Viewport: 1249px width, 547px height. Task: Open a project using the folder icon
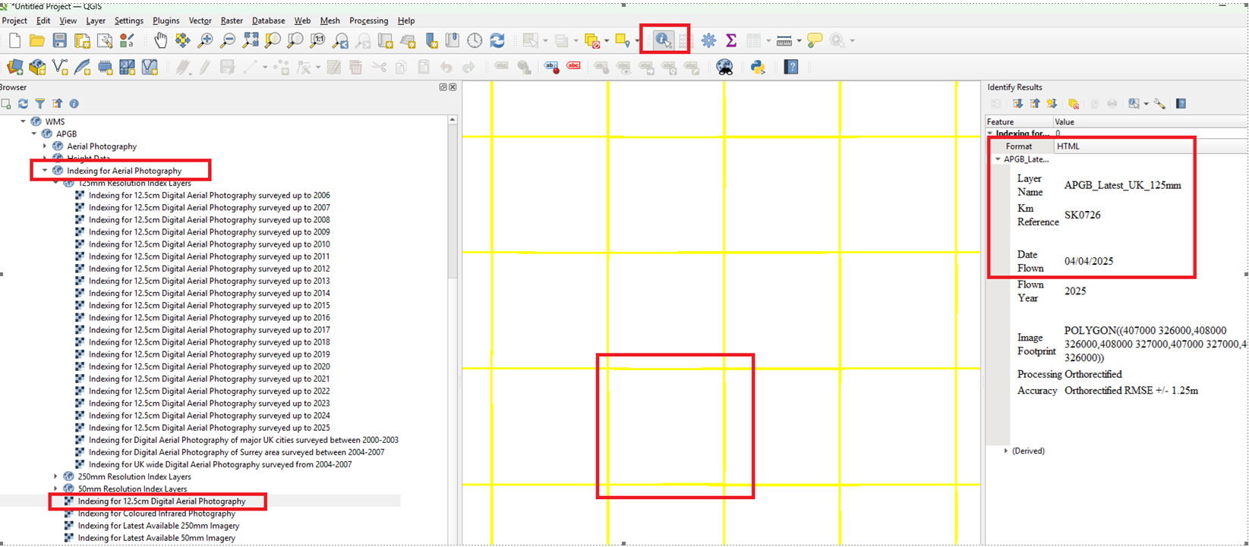click(x=36, y=41)
